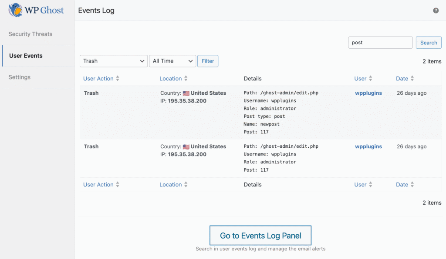Click sort arrows beside bottom Location header

[x=186, y=185]
